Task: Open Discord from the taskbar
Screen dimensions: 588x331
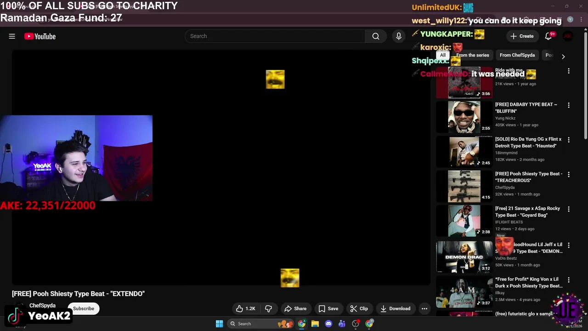Action: 328,324
